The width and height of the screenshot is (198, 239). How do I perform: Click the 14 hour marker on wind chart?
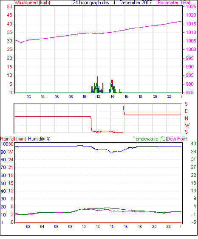(x=112, y=97)
